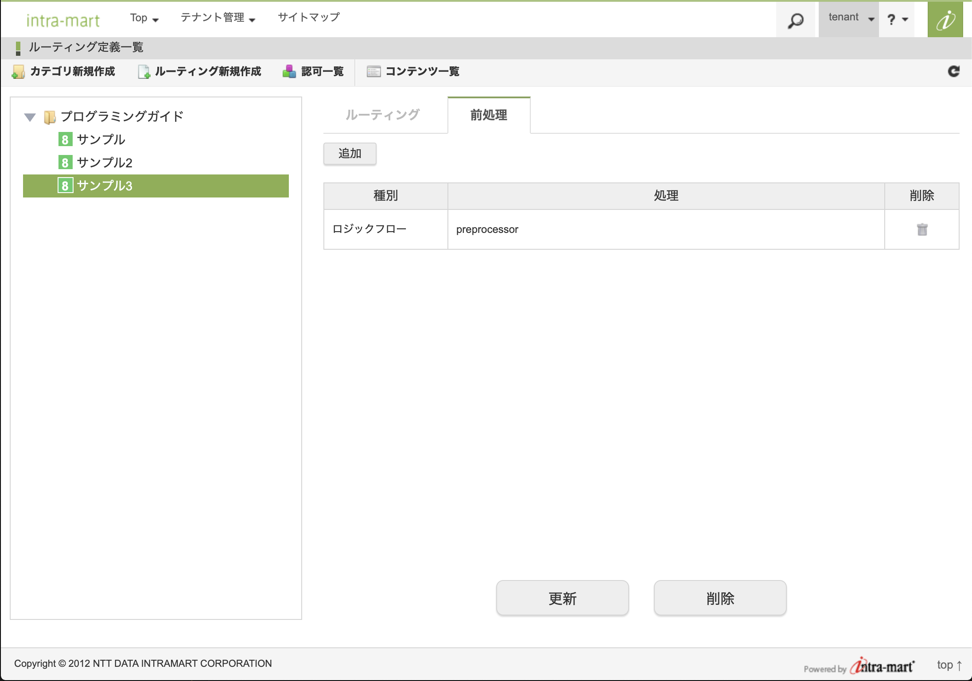The width and height of the screenshot is (972, 681).
Task: Click the green intra-mart 'i' logo icon
Action: coord(945,20)
